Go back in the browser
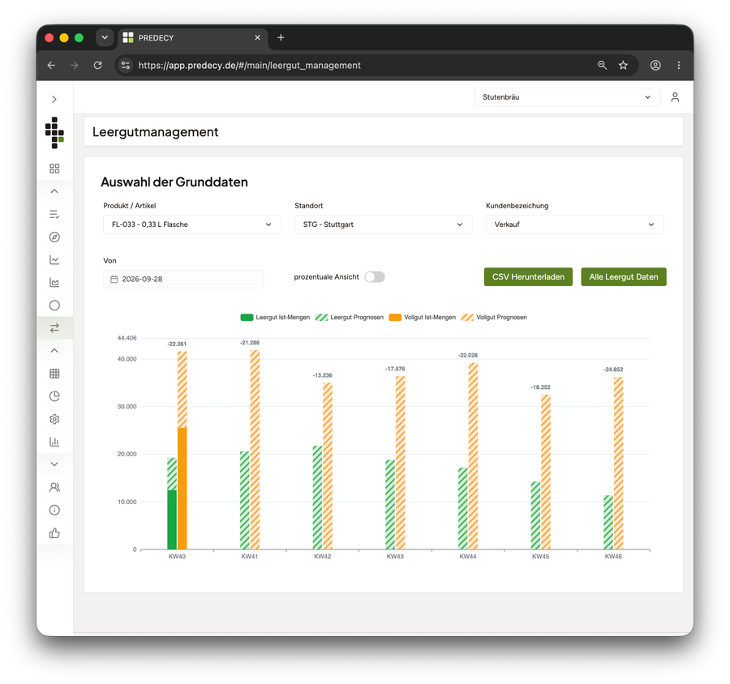The width and height of the screenshot is (730, 684). click(51, 66)
